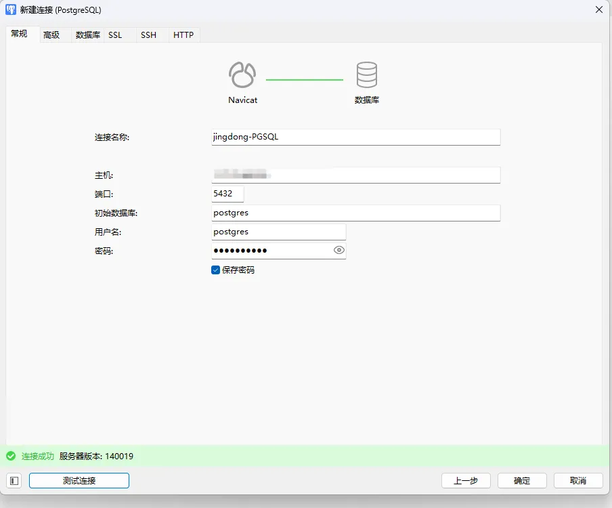Click the 初始数据库: label
612x508 pixels.
click(116, 213)
